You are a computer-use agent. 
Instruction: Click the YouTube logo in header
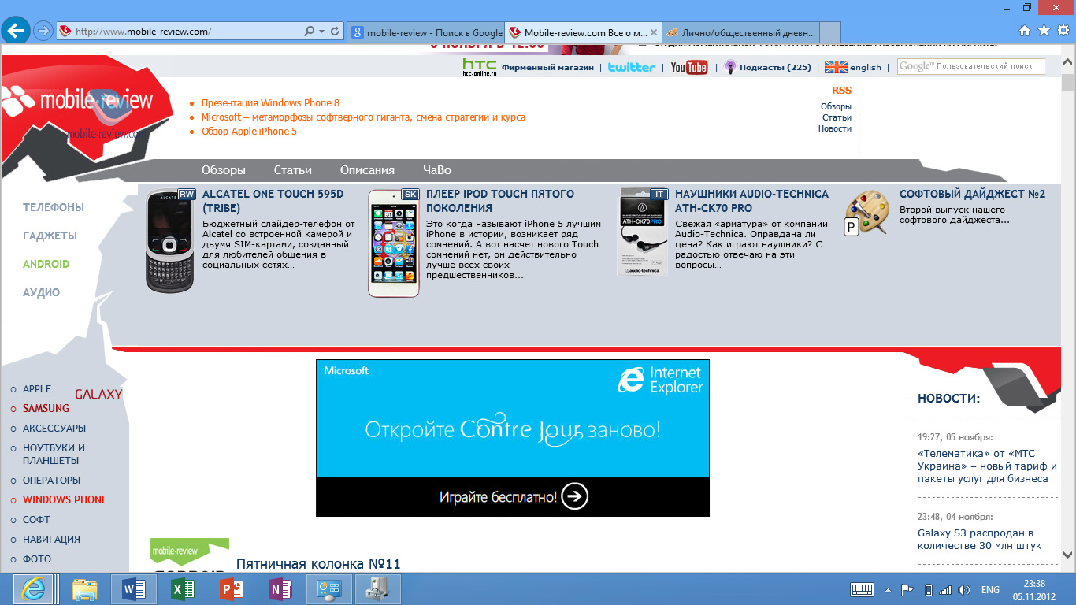click(x=688, y=67)
